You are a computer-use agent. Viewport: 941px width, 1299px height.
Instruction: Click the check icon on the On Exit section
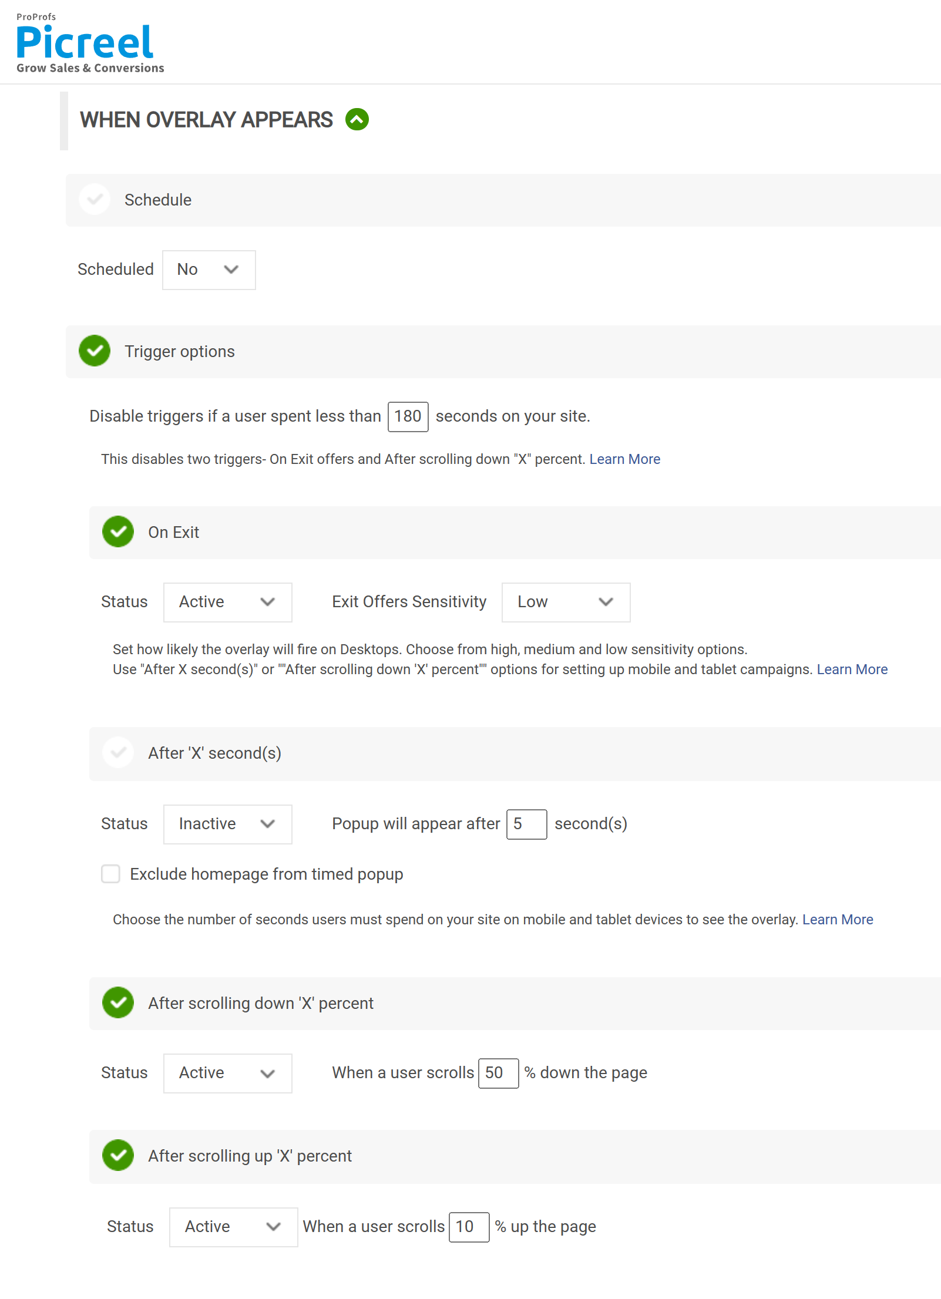pos(118,532)
